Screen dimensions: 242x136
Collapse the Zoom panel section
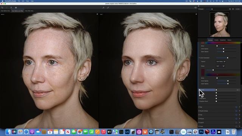(x=199, y=9)
